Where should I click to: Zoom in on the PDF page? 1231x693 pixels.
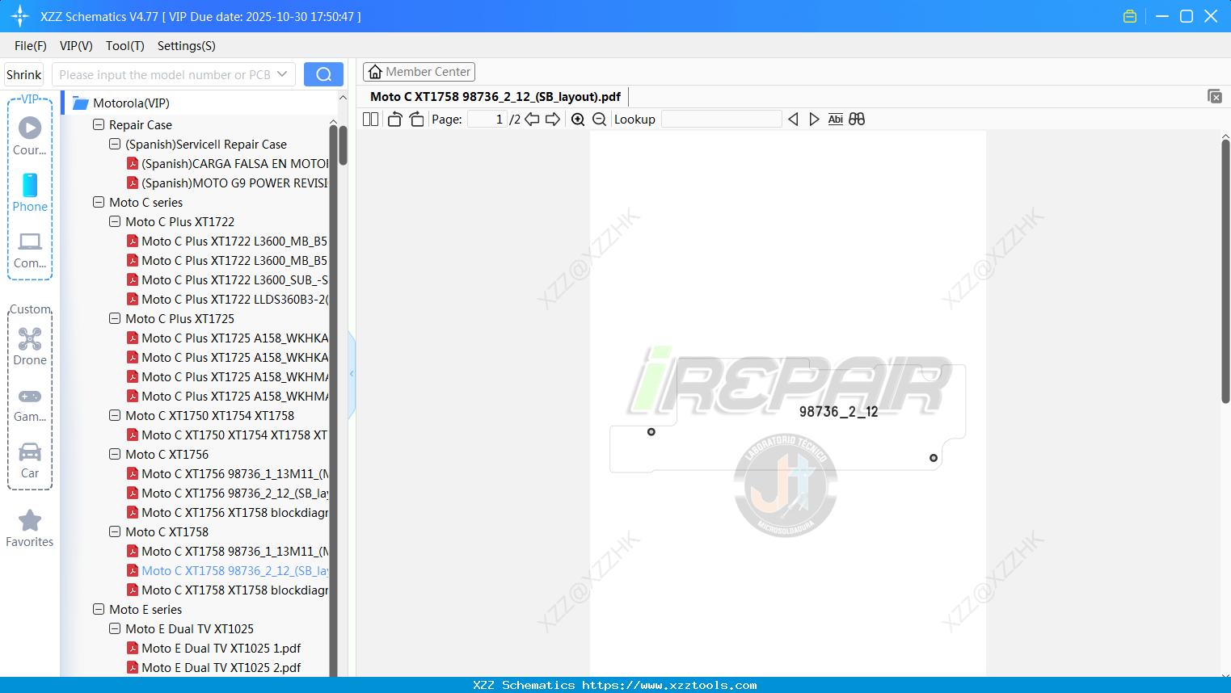point(578,119)
